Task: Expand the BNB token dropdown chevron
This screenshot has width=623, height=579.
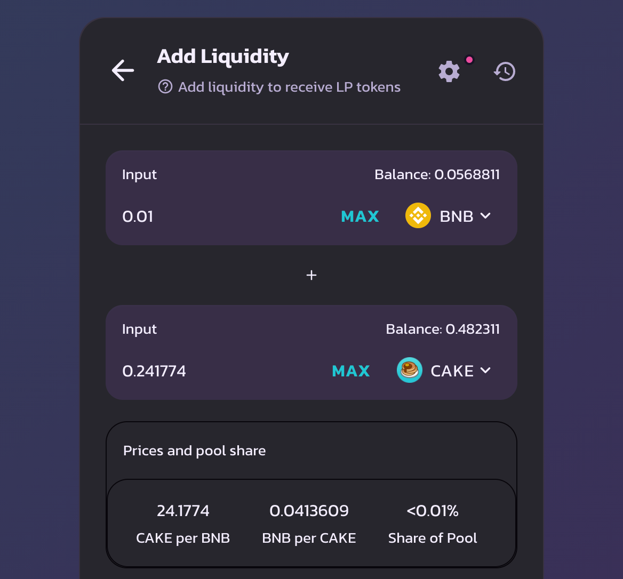Action: (485, 215)
